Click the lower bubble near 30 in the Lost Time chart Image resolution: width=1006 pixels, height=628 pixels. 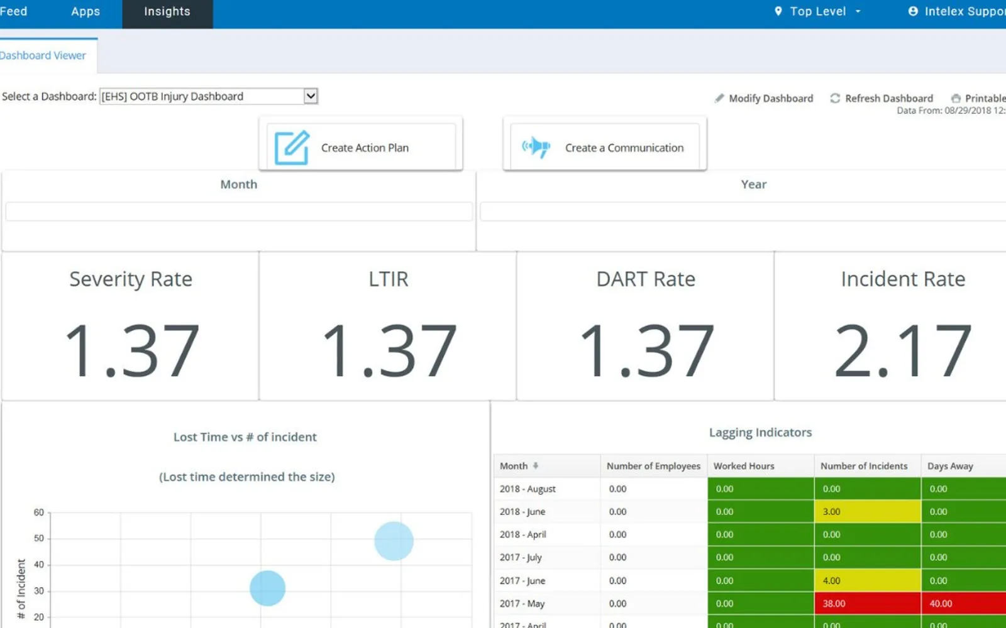[x=268, y=588]
